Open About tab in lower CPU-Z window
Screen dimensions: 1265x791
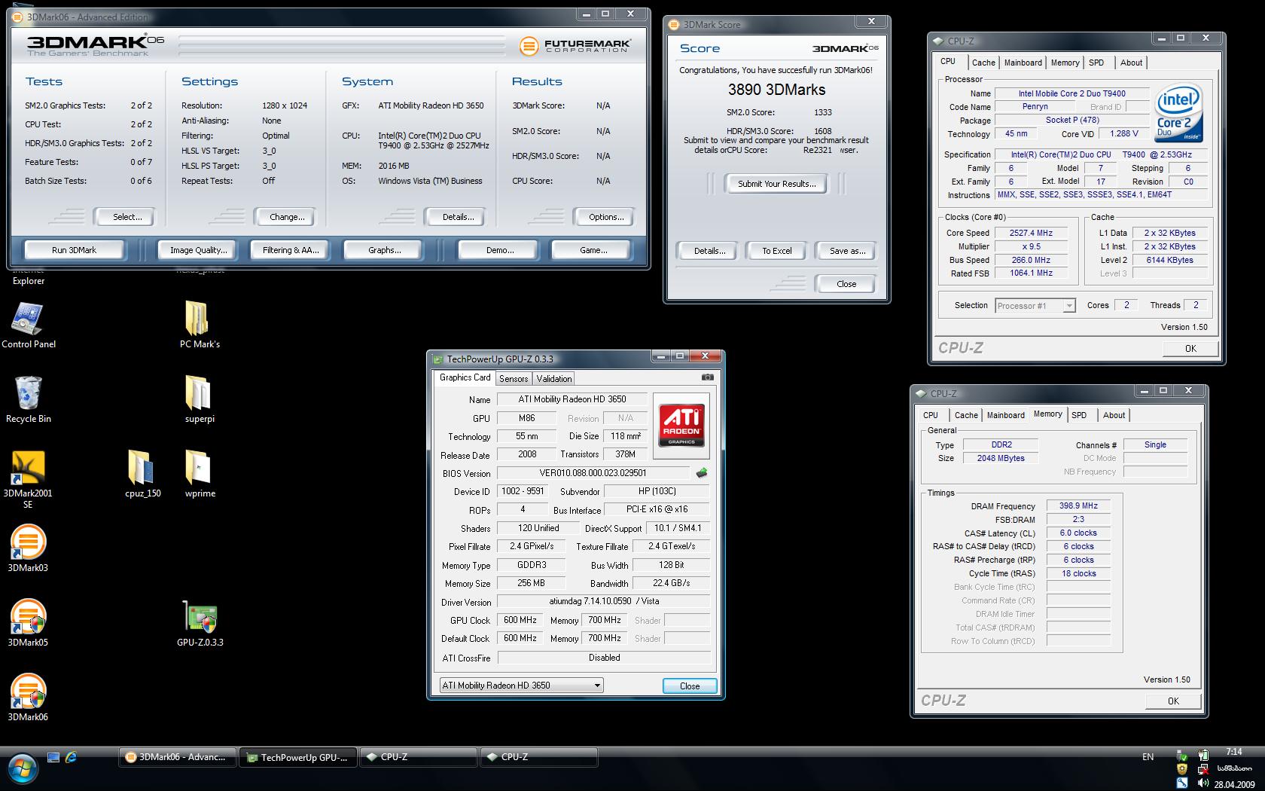pos(1114,415)
